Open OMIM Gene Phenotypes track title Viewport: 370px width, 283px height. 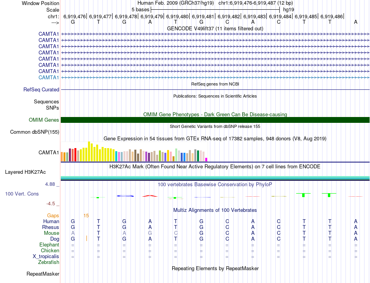pos(215,114)
